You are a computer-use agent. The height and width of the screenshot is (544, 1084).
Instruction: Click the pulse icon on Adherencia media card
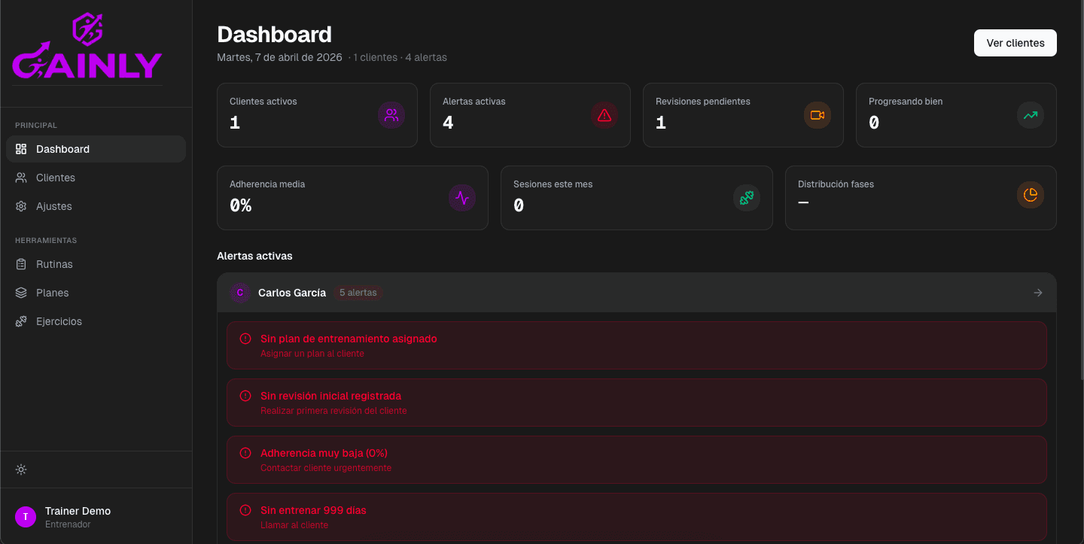coord(461,198)
